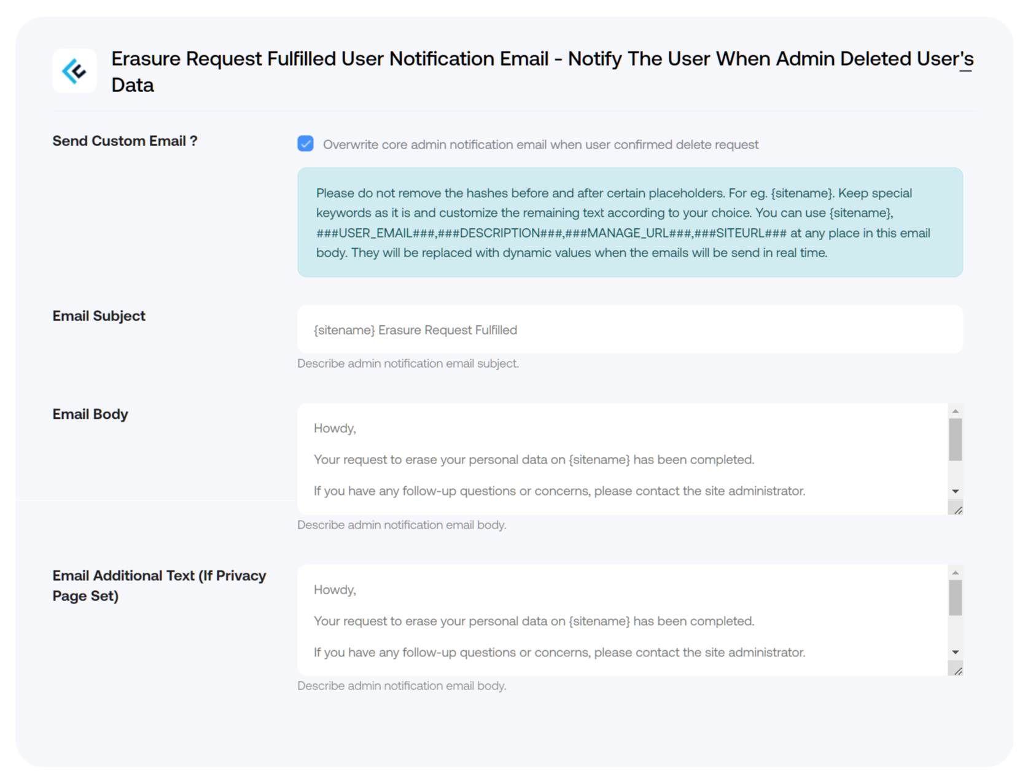
Task: Click Email Additional Text scrollbar up arrow
Action: 955,572
